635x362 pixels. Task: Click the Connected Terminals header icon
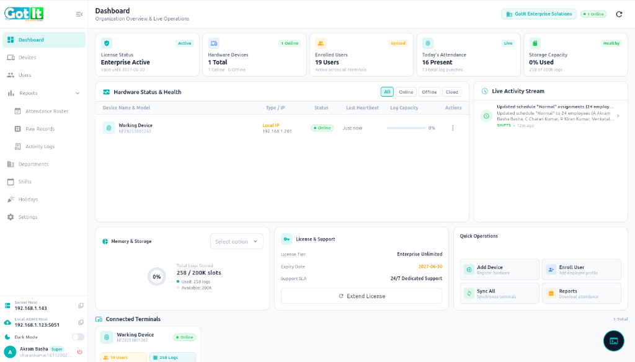click(99, 319)
